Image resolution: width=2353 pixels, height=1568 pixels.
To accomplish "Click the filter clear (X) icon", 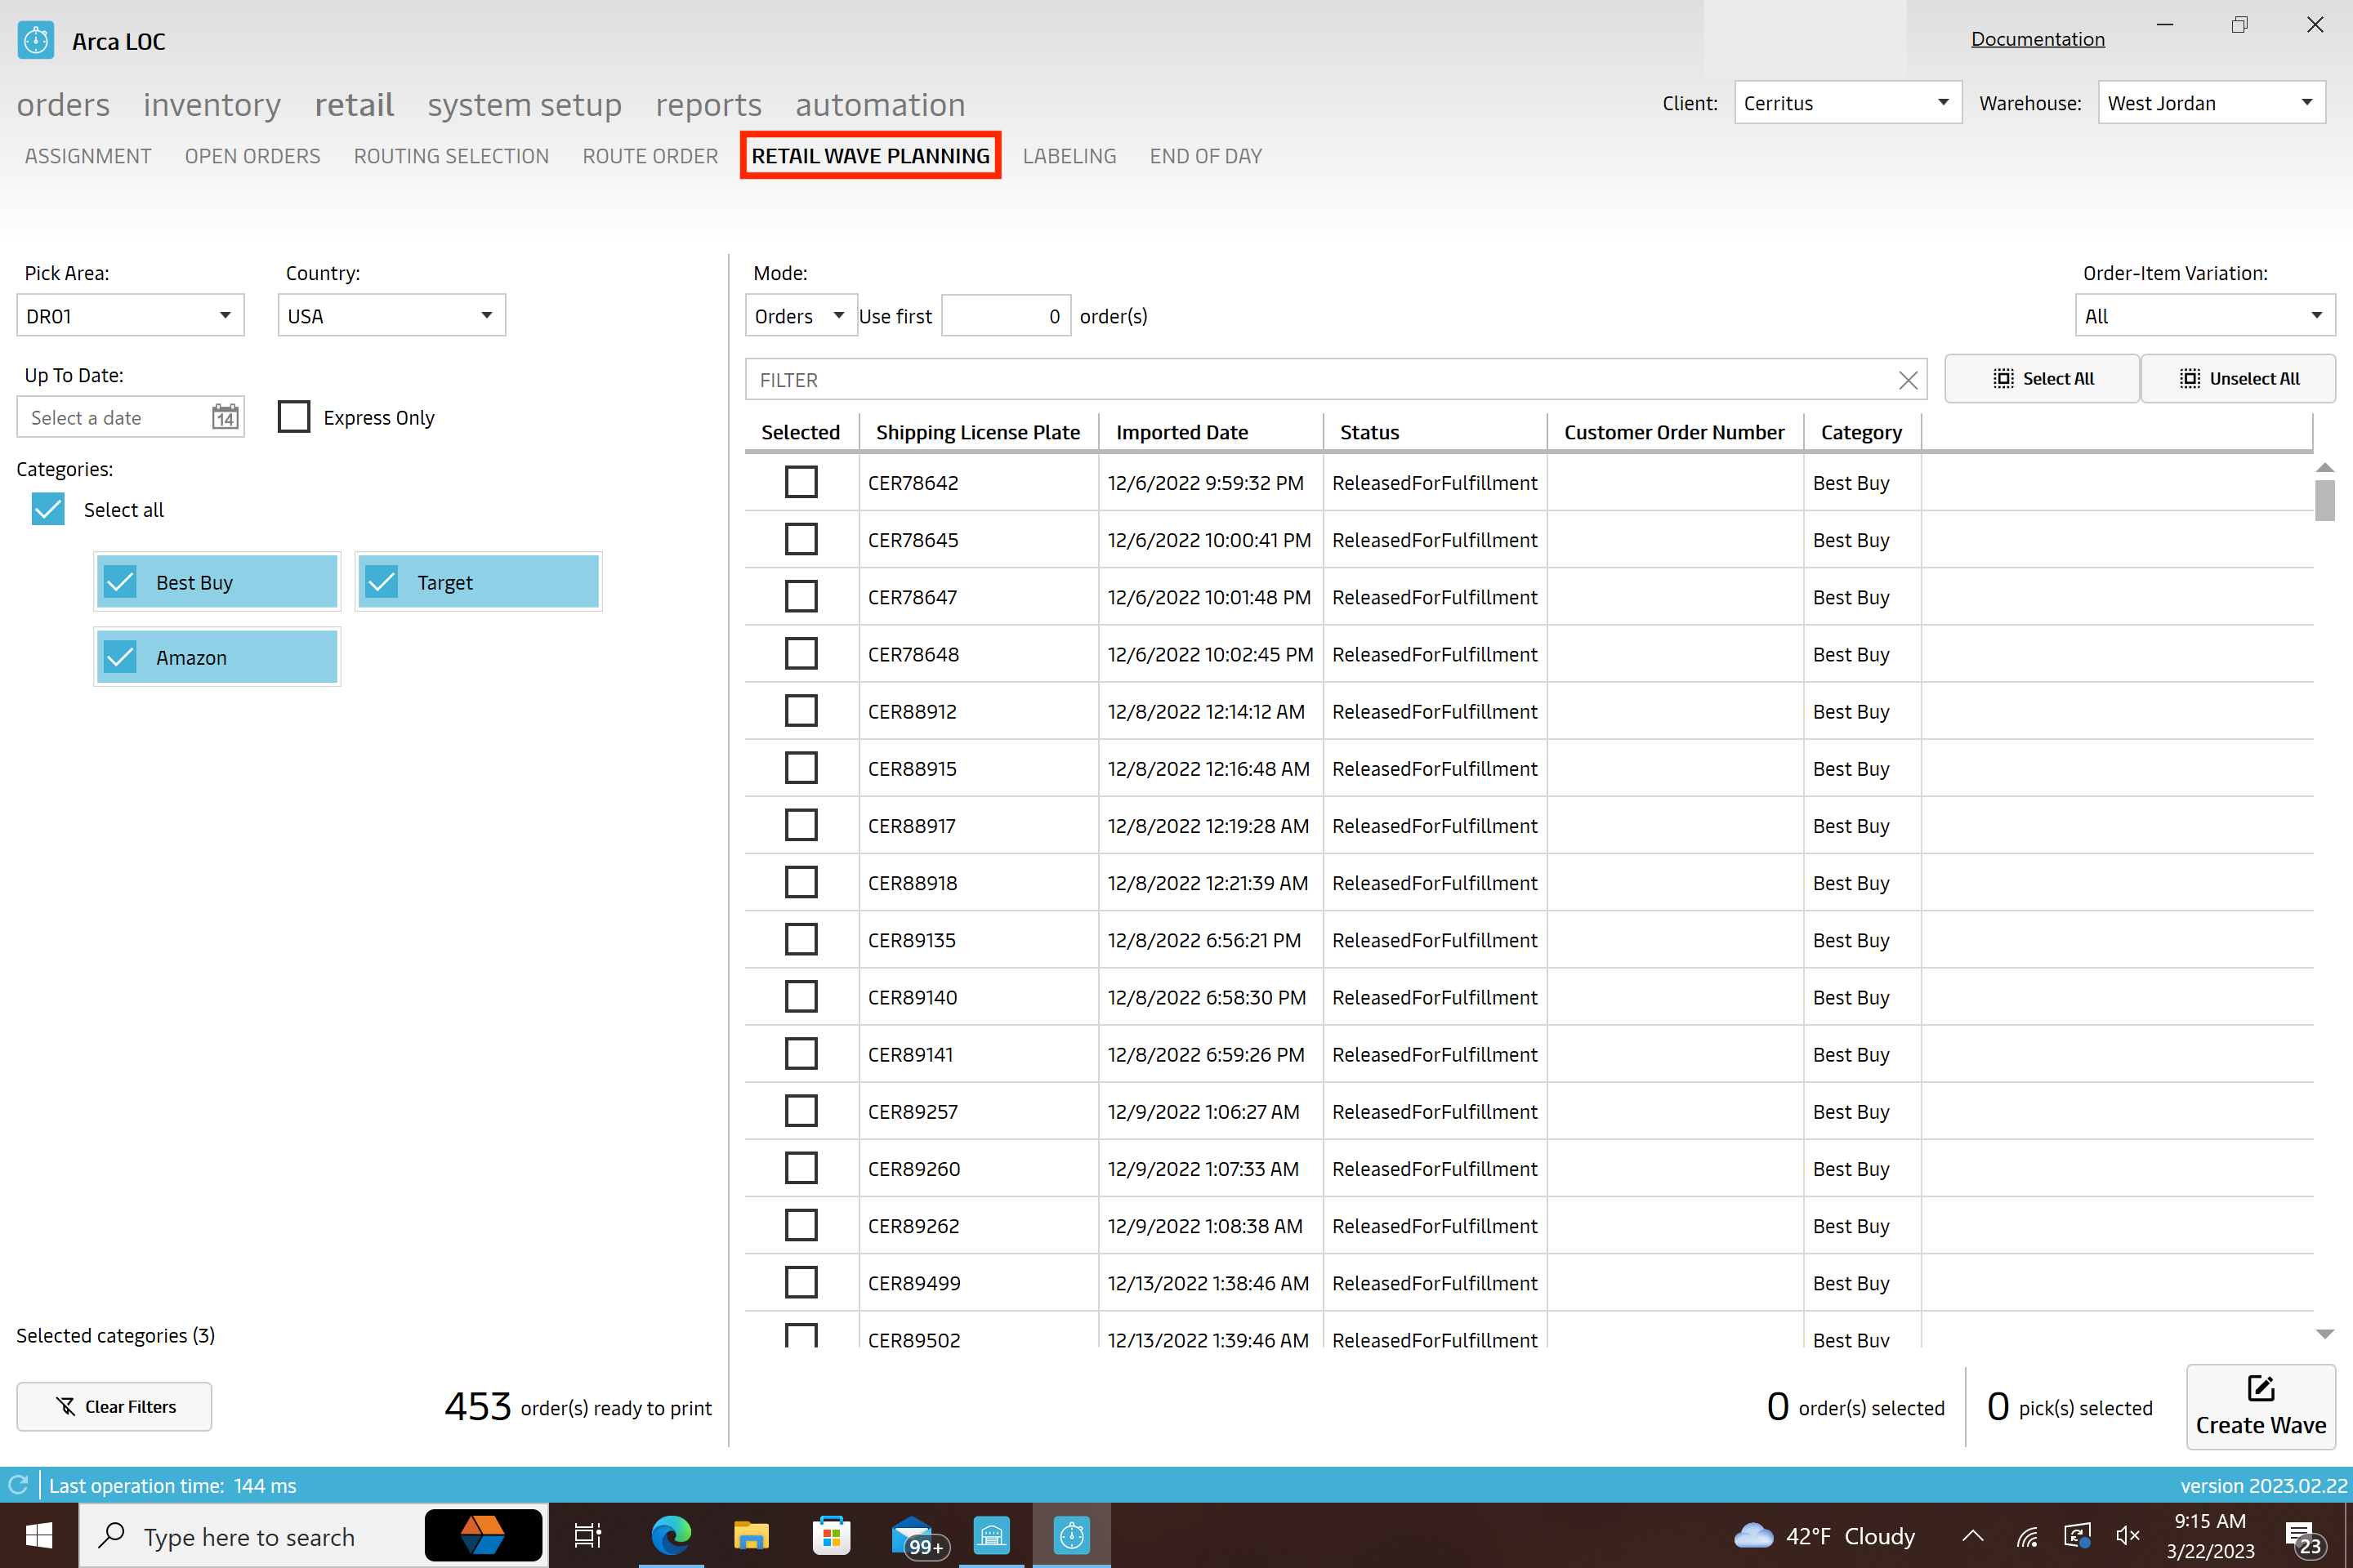I will (x=1909, y=378).
